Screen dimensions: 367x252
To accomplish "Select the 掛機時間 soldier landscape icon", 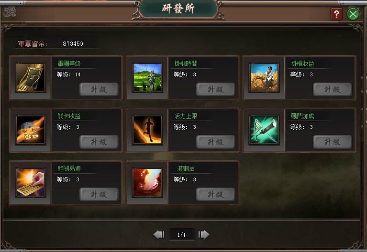I will coord(147,77).
